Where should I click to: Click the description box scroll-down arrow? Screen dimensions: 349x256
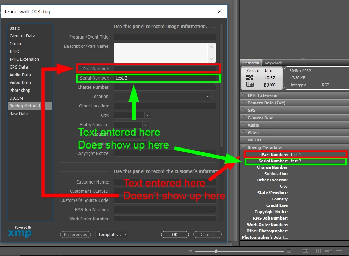(x=211, y=59)
